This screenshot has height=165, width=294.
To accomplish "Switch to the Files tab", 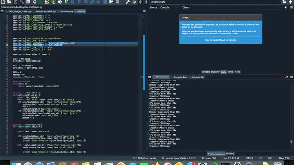I will click(x=237, y=72).
